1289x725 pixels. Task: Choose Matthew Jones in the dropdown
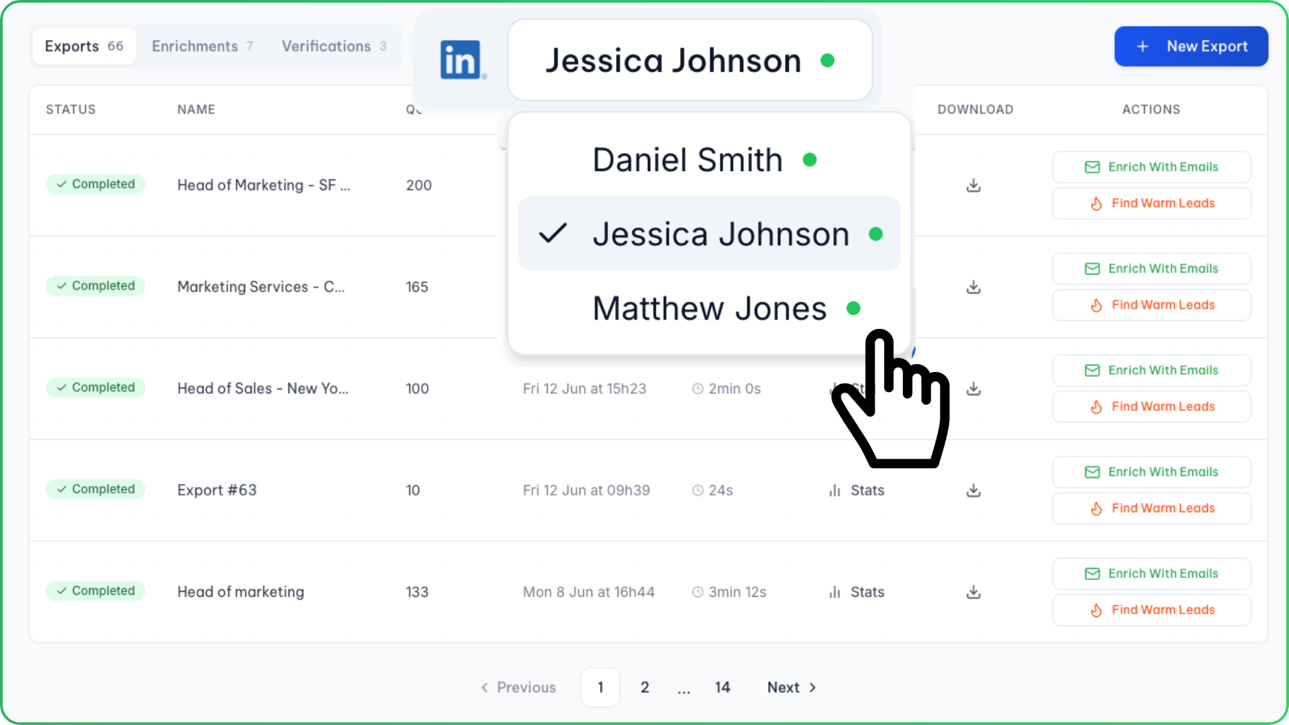point(709,308)
